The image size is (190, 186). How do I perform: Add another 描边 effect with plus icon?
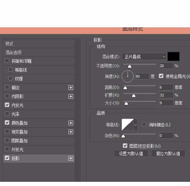click(x=71, y=88)
